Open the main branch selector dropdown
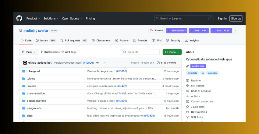Screen dimensions: 259x134 pos(29,52)
